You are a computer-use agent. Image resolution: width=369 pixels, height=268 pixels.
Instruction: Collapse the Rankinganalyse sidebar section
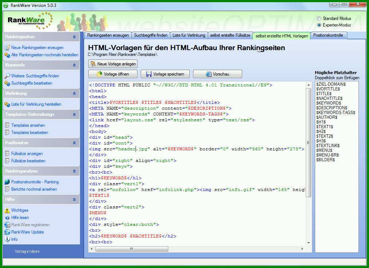click(x=75, y=171)
